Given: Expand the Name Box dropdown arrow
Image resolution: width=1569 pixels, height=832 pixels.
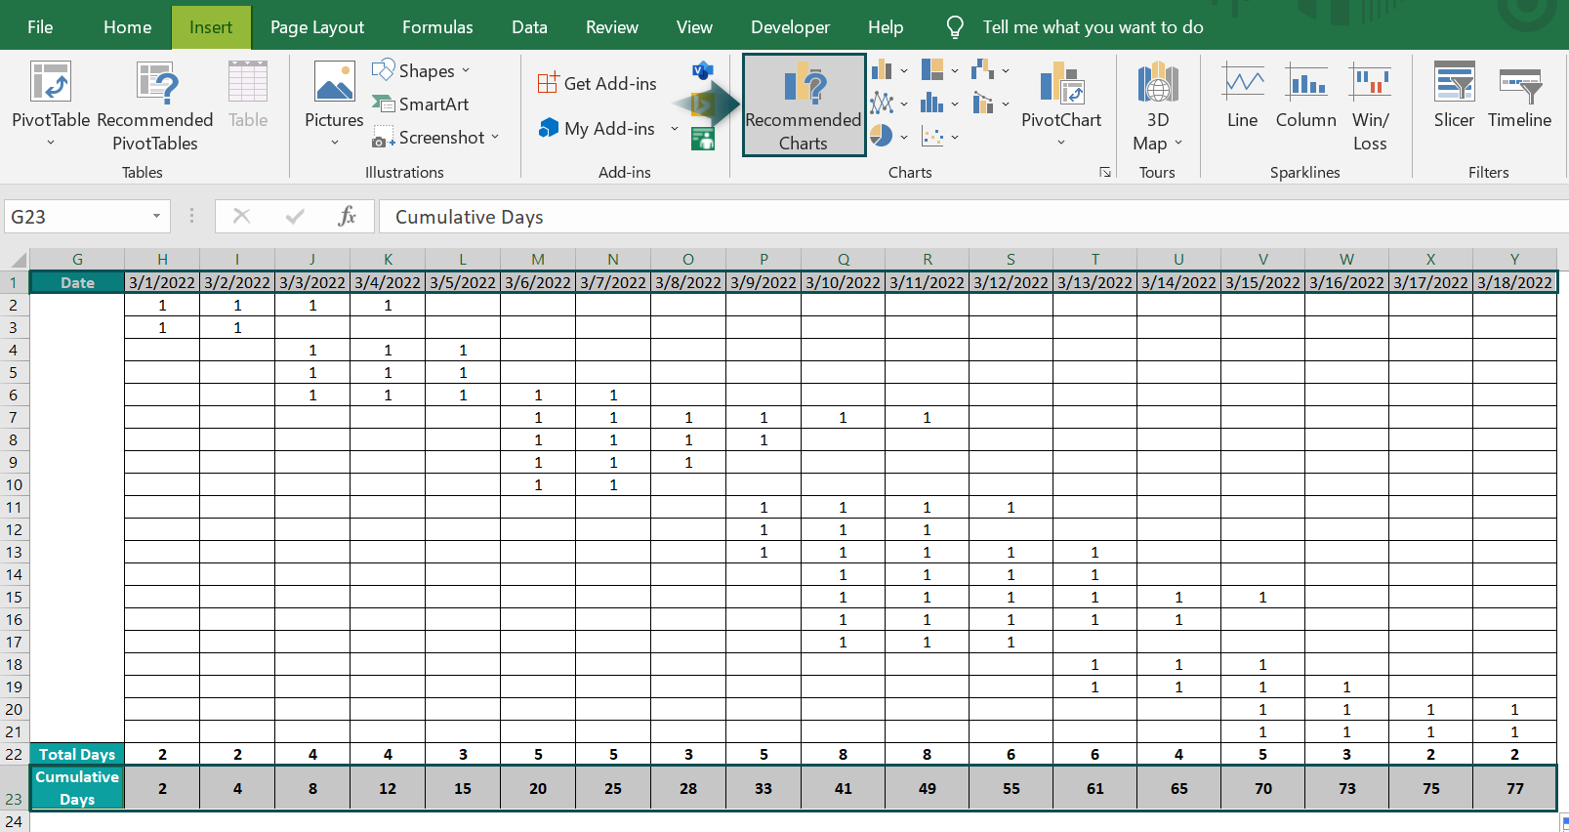Looking at the screenshot, I should pos(156,216).
